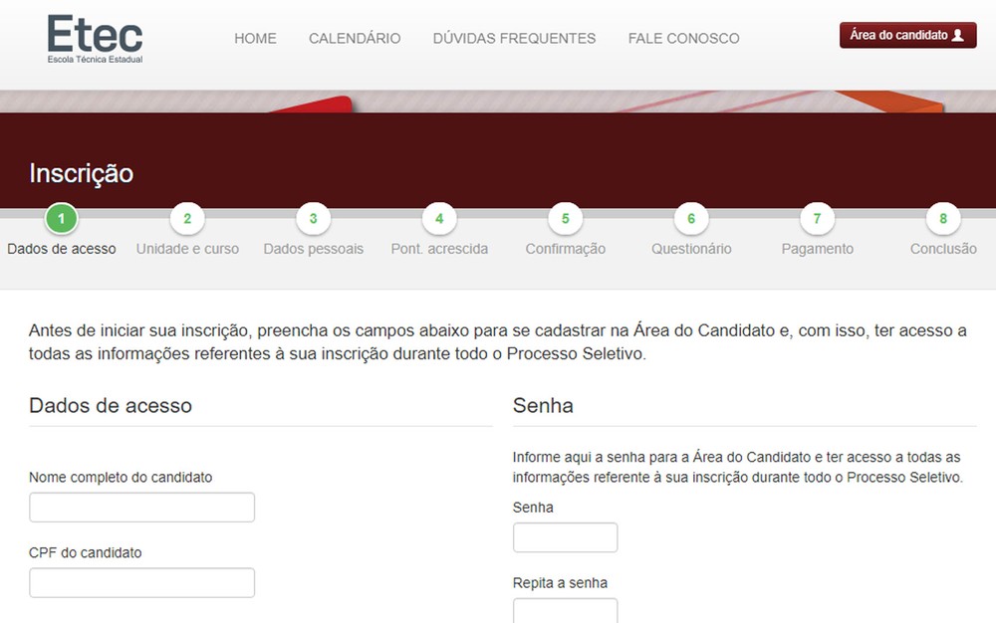Select step 6 circle Questionário
The image size is (996, 623).
click(691, 219)
